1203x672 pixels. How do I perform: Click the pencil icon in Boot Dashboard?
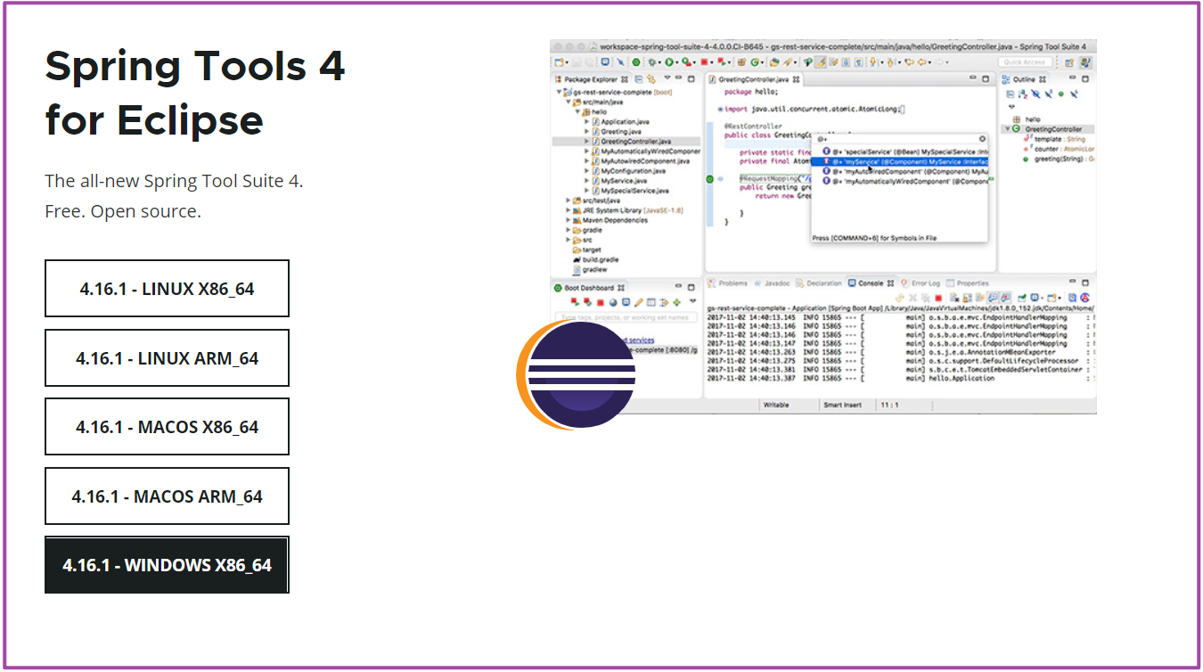[x=638, y=302]
